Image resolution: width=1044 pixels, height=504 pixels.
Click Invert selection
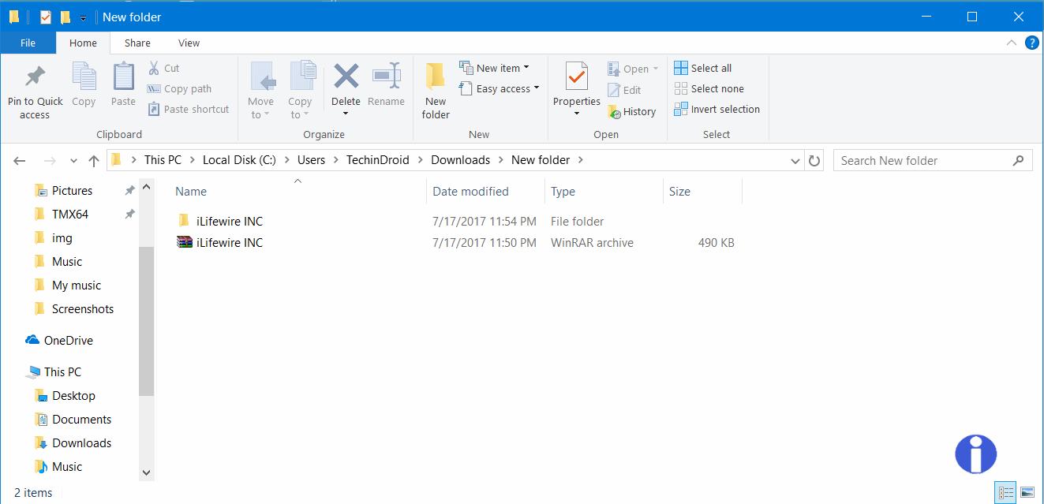tap(717, 109)
